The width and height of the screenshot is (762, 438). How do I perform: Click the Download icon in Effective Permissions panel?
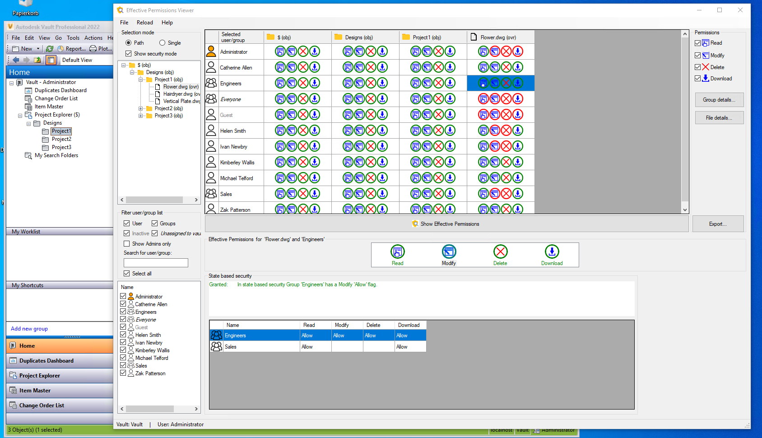click(x=552, y=252)
